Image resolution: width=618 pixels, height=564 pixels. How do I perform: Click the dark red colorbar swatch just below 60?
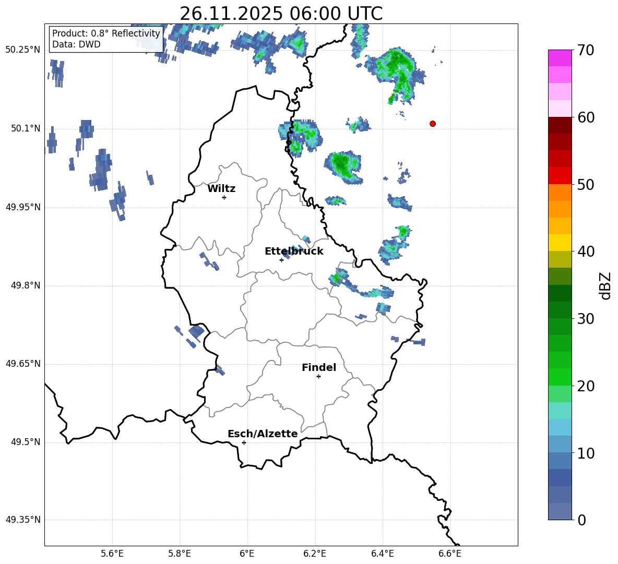[560, 125]
